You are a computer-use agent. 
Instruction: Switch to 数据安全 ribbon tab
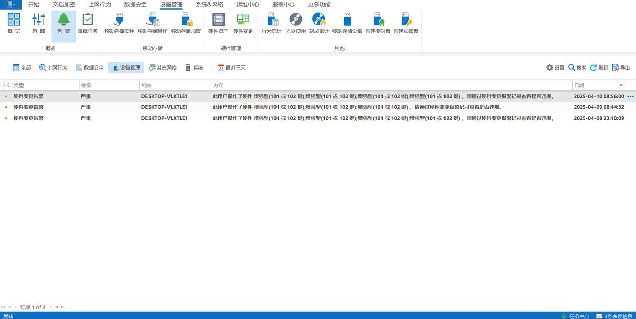[135, 4]
